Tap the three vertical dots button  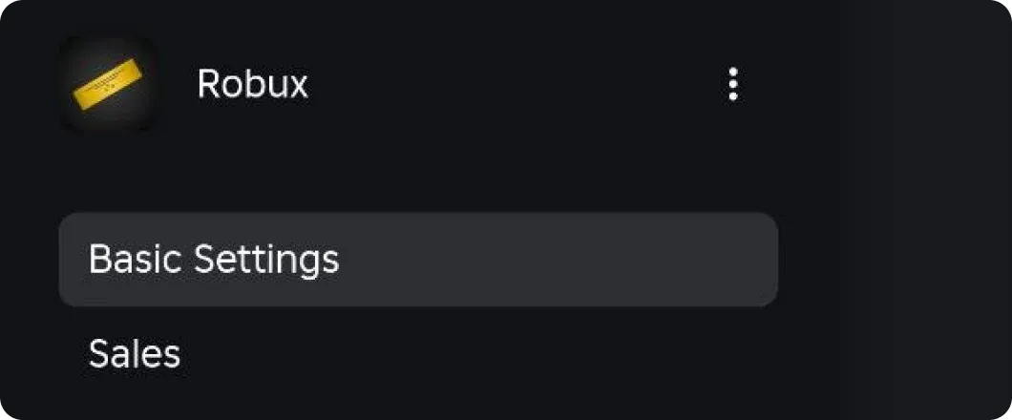pos(732,84)
